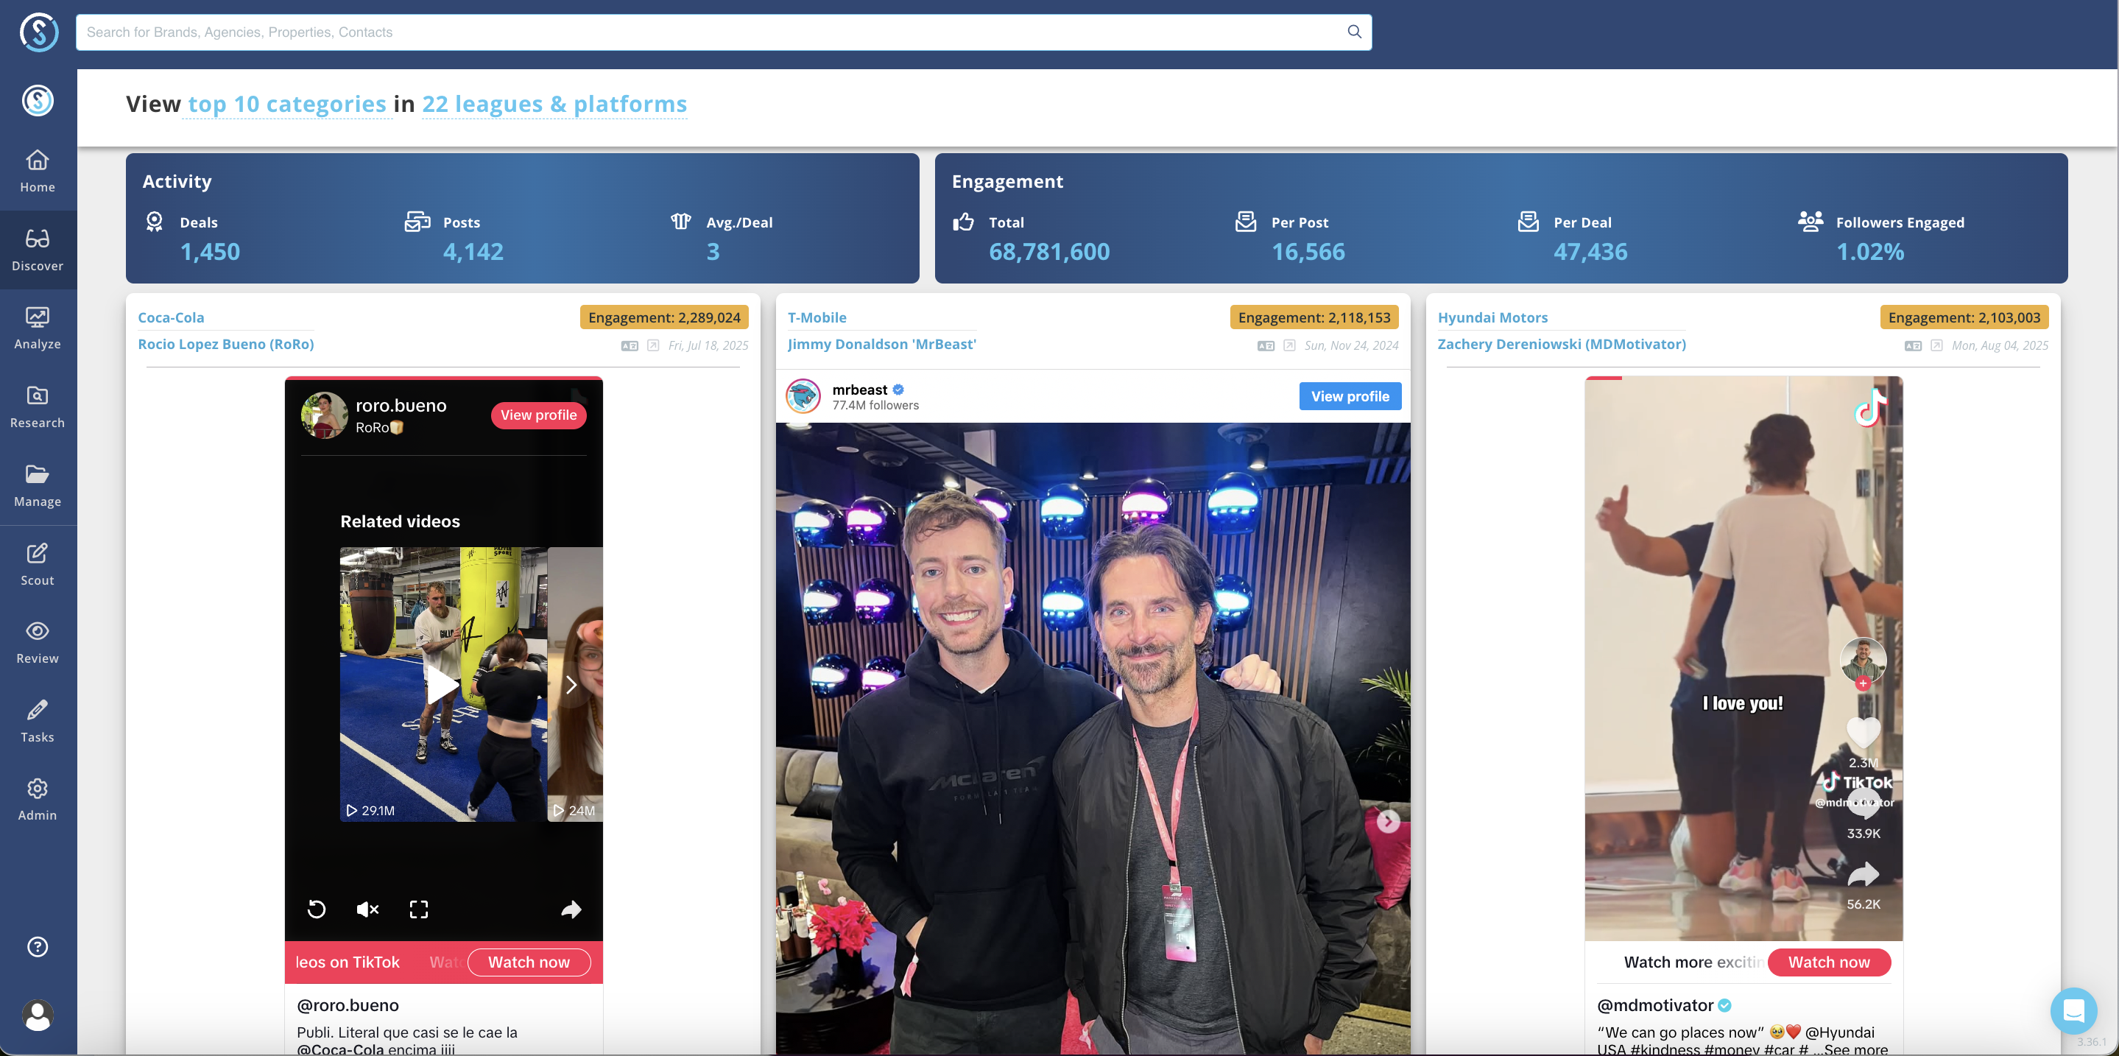This screenshot has width=2119, height=1056.
Task: Click Engagement: 2,289,024 badge
Action: tap(664, 317)
